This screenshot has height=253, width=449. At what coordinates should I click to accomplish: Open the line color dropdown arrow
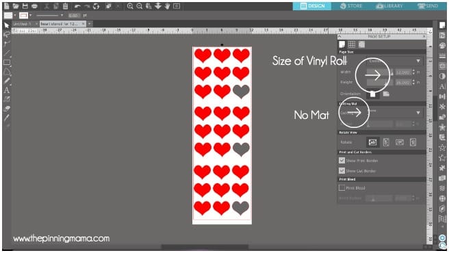30,16
